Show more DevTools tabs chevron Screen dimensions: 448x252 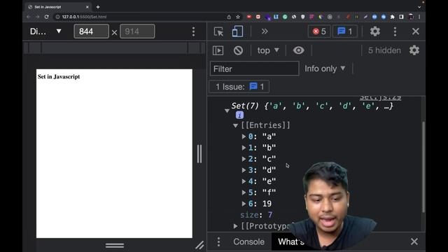[x=265, y=31]
